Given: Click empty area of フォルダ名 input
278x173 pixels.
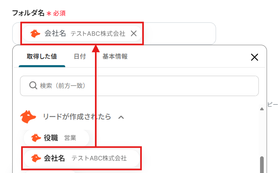Looking at the screenshot, I should click(179, 33).
